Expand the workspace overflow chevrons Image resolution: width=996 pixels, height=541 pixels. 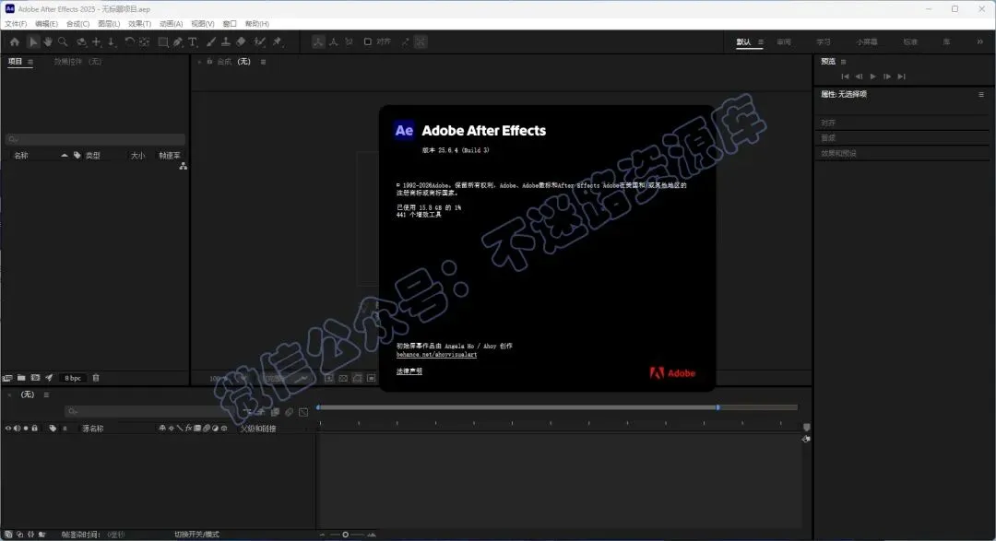[980, 41]
